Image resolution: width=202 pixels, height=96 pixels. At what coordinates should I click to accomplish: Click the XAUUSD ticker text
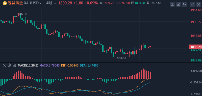coord(31,3)
